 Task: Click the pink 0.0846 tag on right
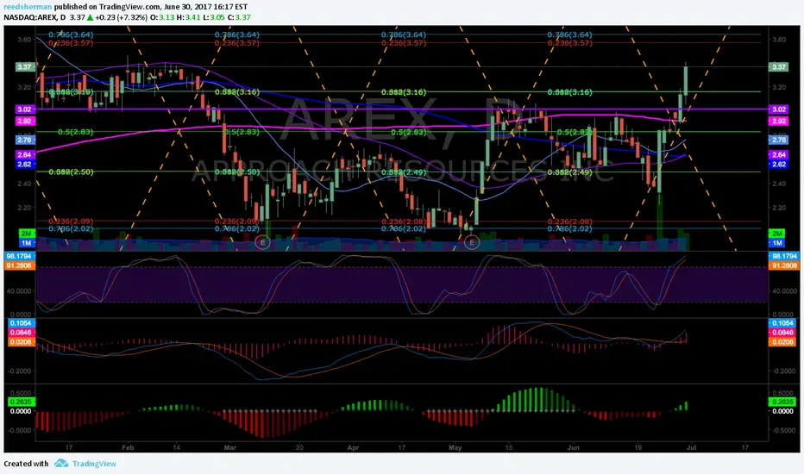[782, 332]
